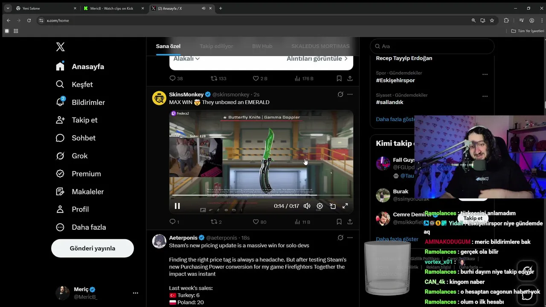Switch to Takip ediyor tab
The image size is (546, 307).
coord(216,46)
